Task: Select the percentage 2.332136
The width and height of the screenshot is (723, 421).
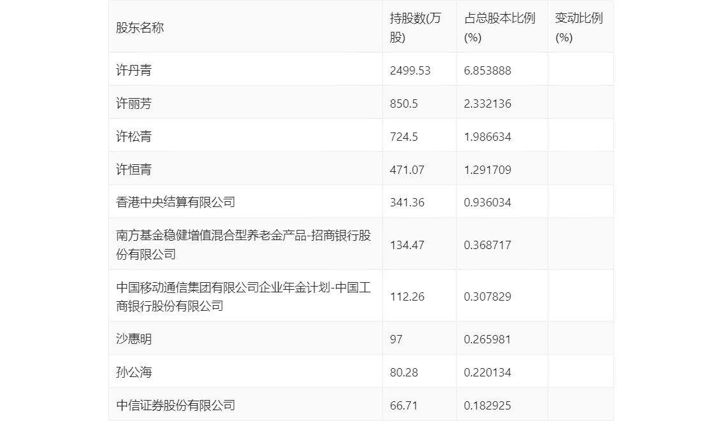Action: click(487, 104)
